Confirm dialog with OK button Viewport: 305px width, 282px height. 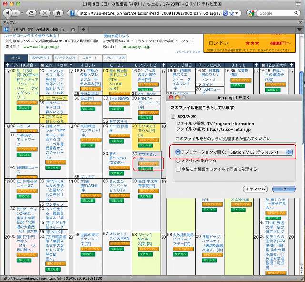pyautogui.click(x=284, y=189)
